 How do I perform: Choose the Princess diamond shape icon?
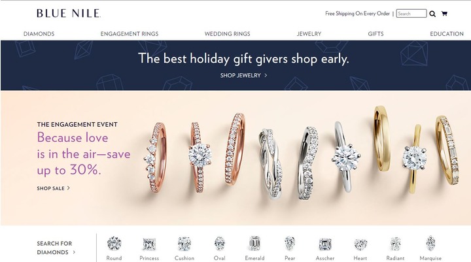149,244
